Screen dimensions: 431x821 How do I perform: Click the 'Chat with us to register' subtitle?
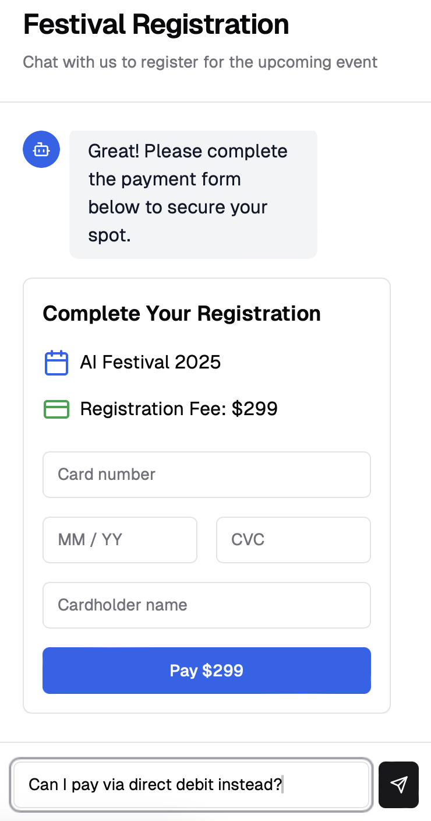[200, 62]
